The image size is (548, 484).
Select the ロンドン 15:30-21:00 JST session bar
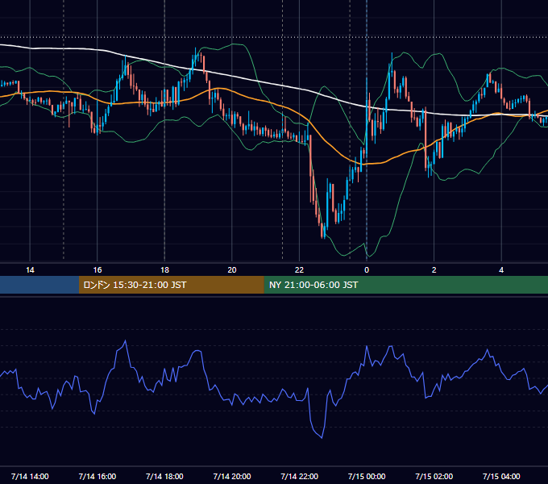click(x=171, y=285)
